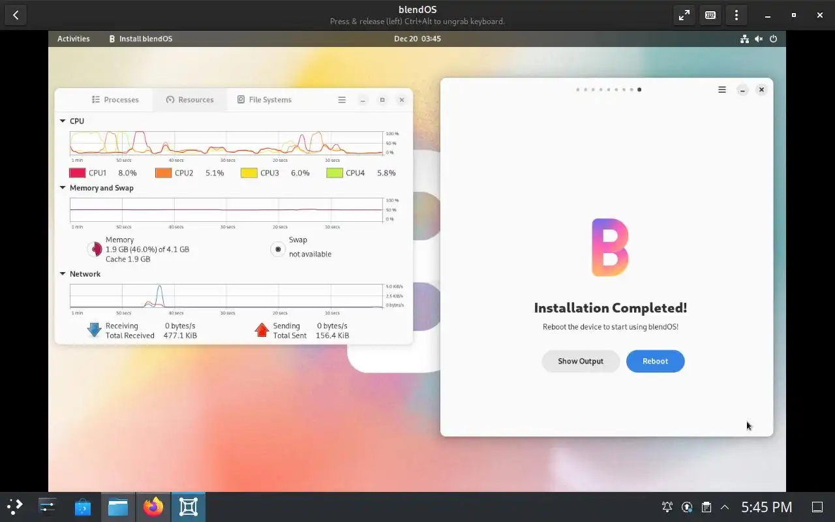Change the CPU4 green color swatch

(335, 173)
